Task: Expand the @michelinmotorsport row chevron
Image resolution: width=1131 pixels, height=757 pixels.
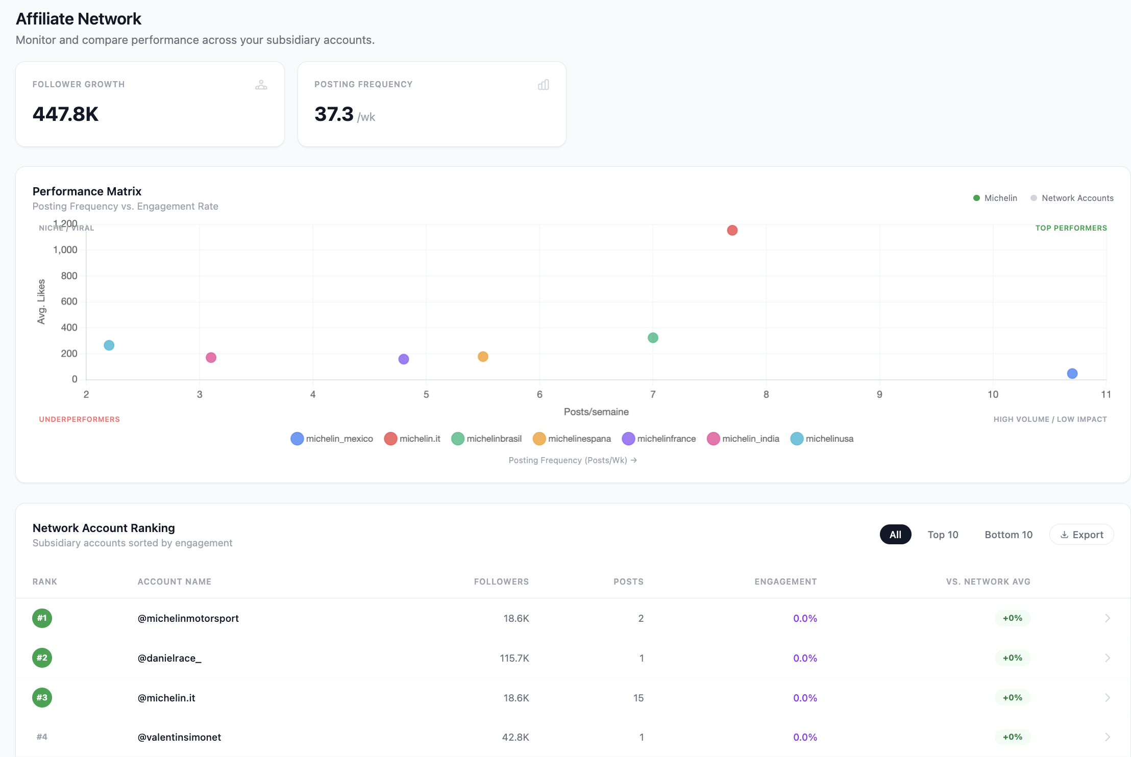Action: 1108,618
